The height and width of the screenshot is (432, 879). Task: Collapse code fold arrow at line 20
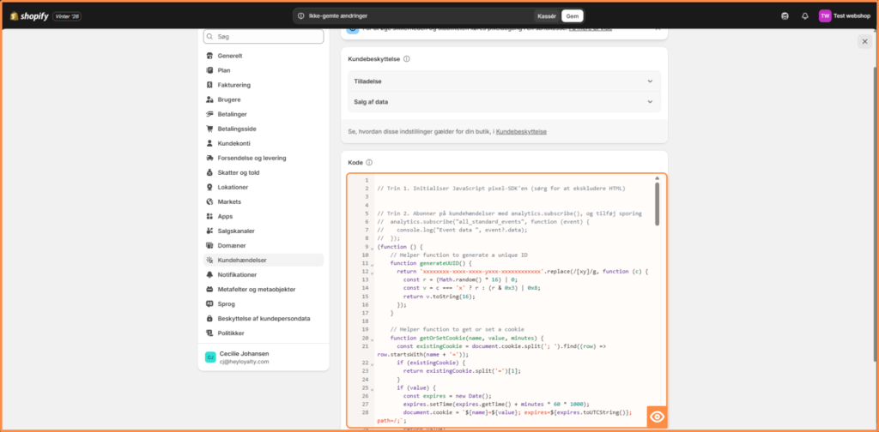(x=373, y=339)
